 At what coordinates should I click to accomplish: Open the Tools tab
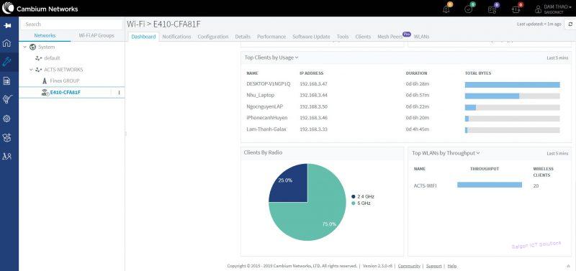343,37
